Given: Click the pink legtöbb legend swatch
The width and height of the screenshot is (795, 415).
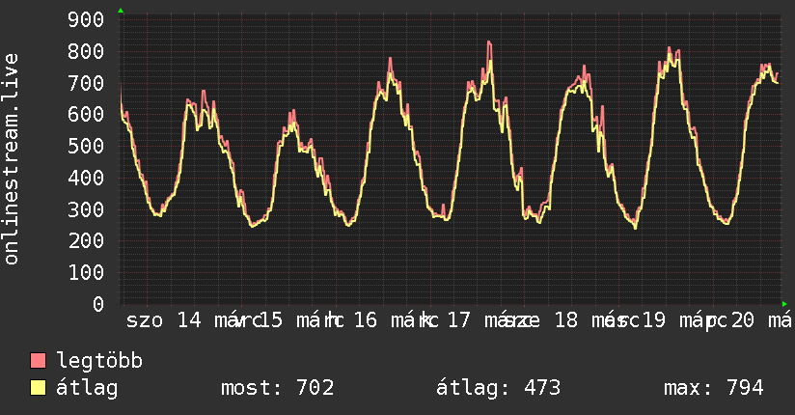Looking at the screenshot, I should [x=38, y=360].
